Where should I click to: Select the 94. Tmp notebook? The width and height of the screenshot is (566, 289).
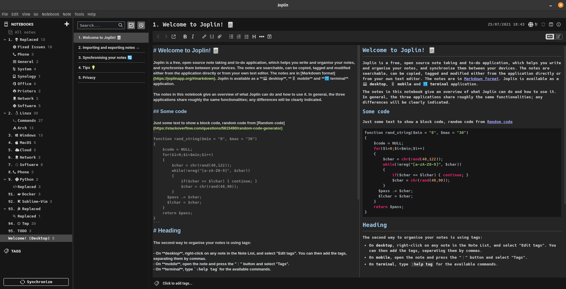coord(36,223)
